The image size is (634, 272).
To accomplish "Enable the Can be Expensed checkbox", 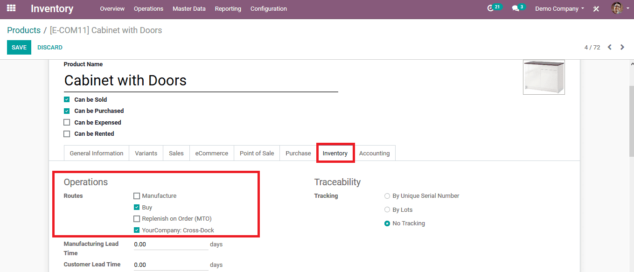I will 67,122.
